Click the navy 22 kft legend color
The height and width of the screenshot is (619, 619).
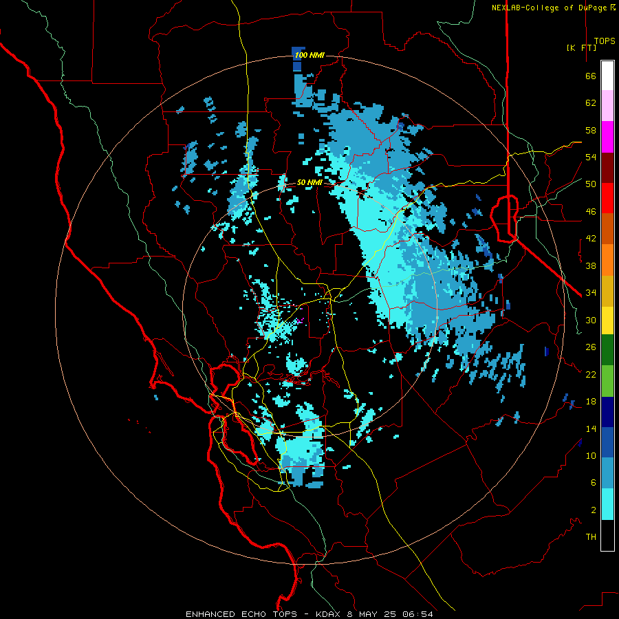click(607, 412)
